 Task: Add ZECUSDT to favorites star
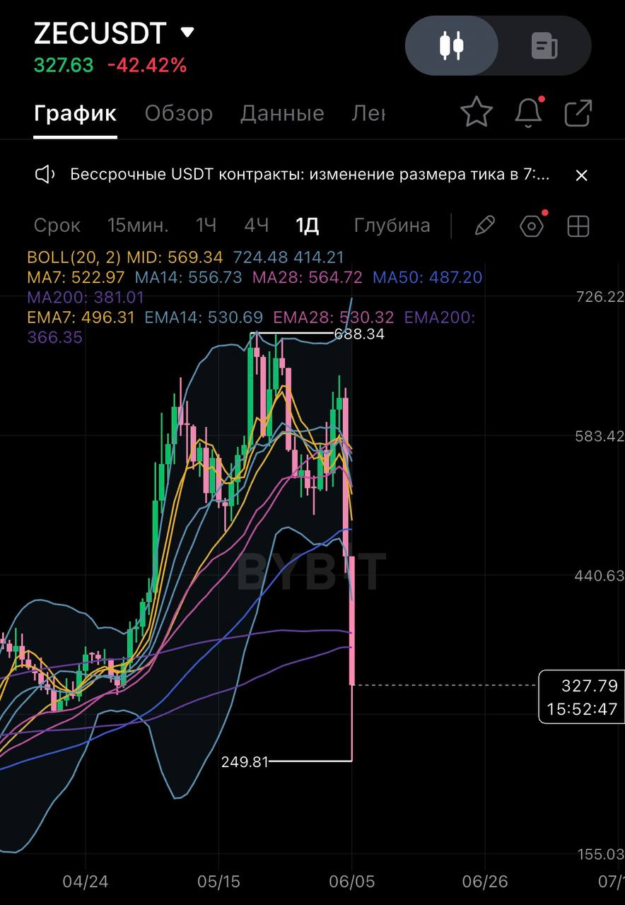pos(476,112)
